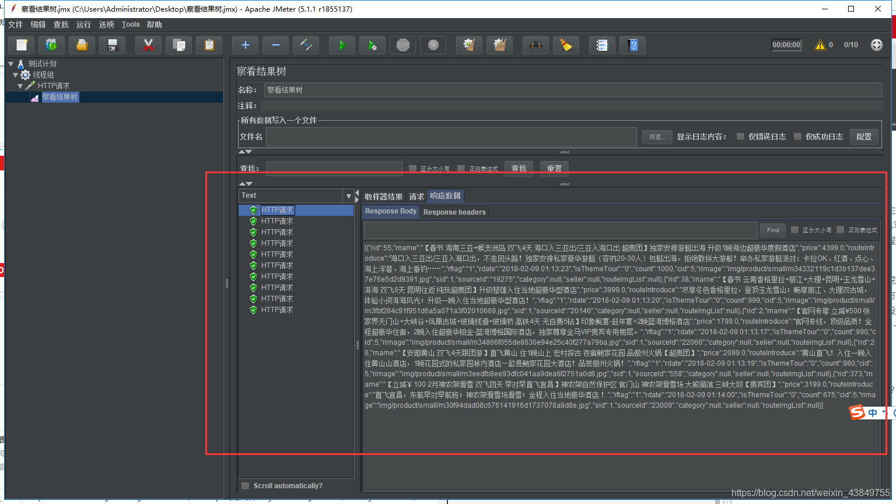Toggle case sensitive checkbox beside Find

coord(794,230)
